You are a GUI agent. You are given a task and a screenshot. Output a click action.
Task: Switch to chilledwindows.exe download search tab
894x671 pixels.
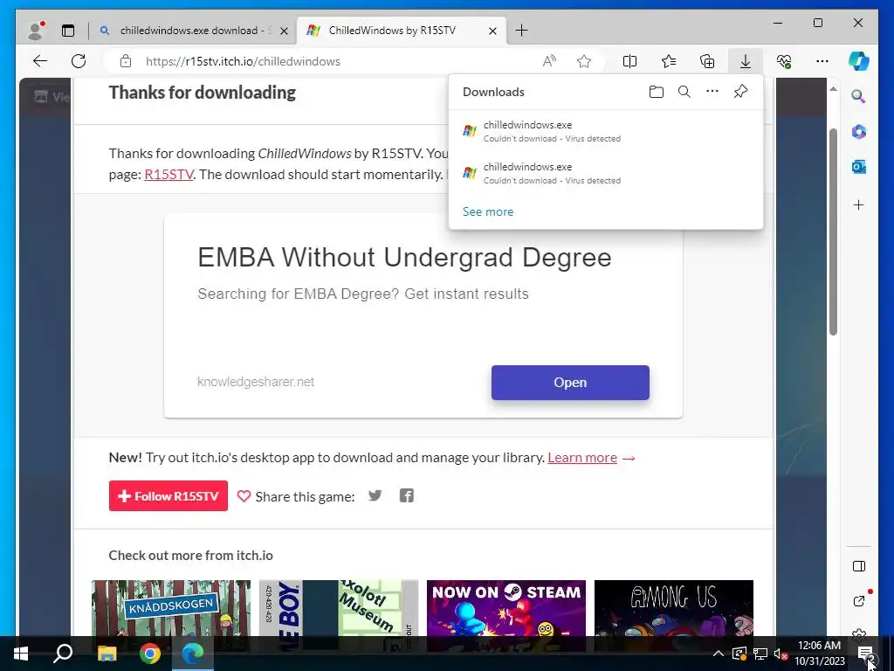point(188,31)
